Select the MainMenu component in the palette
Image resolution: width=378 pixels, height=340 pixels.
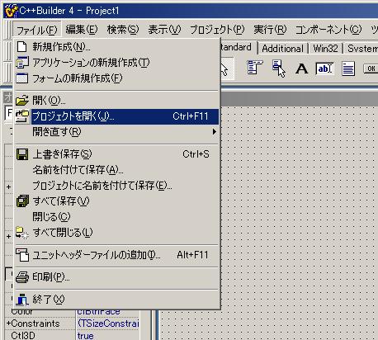[x=254, y=68]
